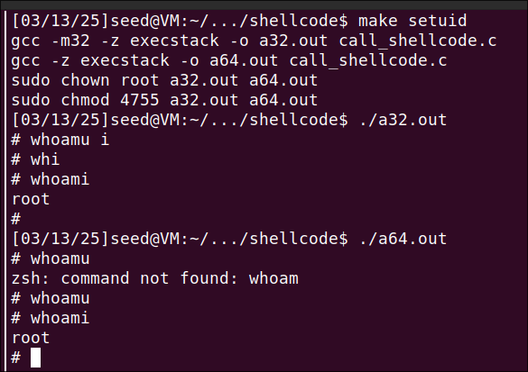Click the first '# whoami' command line
The width and height of the screenshot is (528, 372).
(51, 179)
